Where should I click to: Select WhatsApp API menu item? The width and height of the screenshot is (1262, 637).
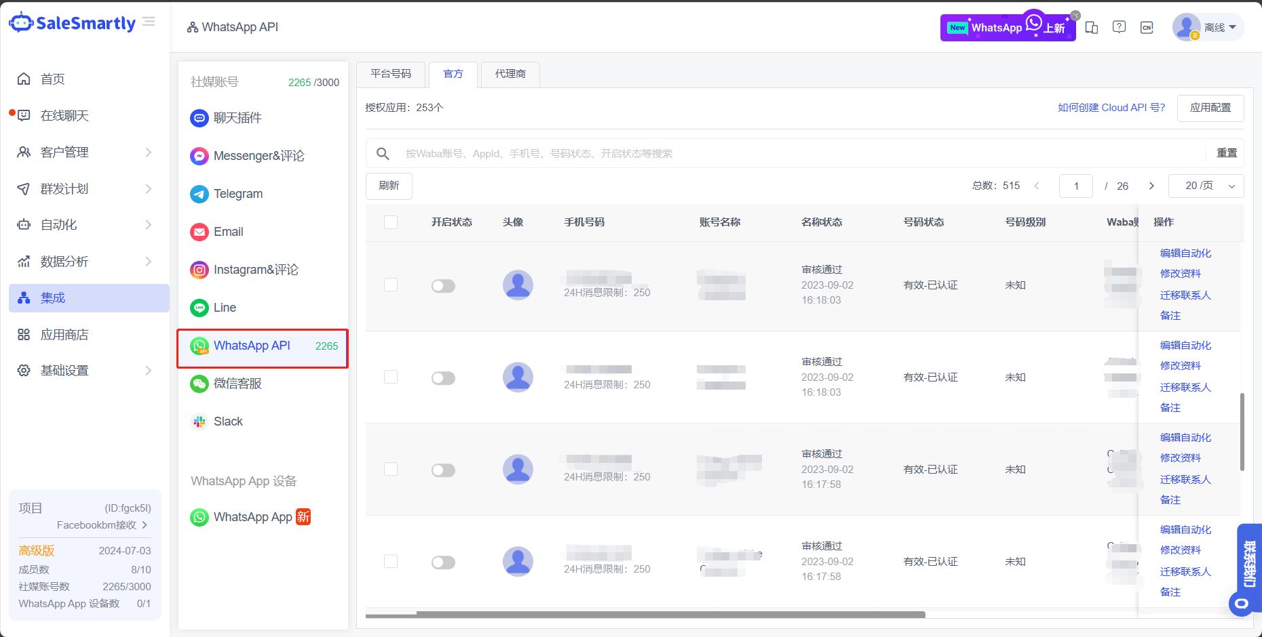point(263,348)
